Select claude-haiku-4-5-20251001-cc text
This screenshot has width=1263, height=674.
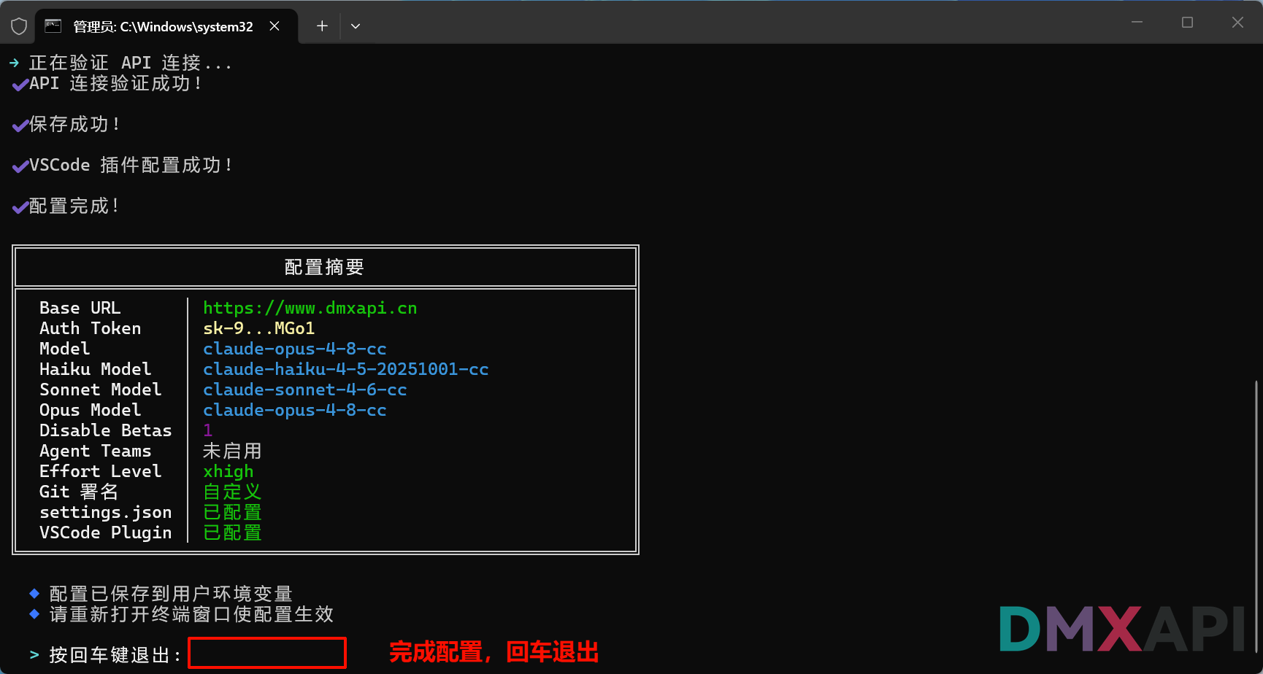(345, 369)
